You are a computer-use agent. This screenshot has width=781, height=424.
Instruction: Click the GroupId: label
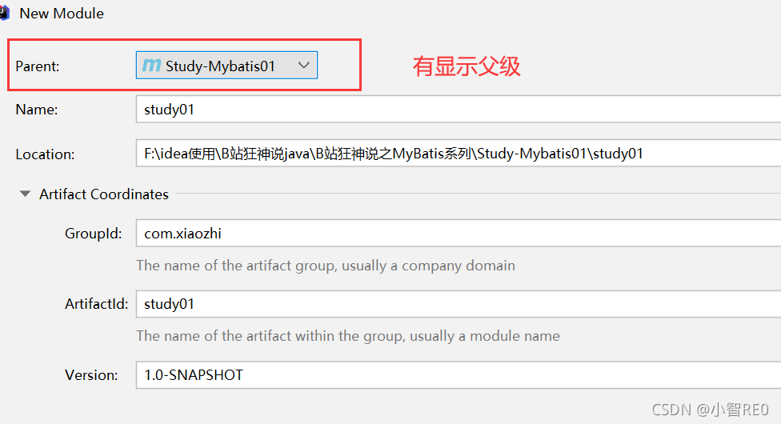tap(93, 234)
